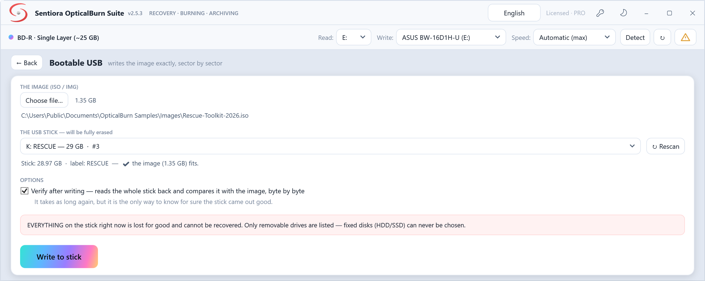Screen dimensions: 705x281
Task: Expand the Write drive ASUS BW-16D1H-U dropdown
Action: coord(451,37)
